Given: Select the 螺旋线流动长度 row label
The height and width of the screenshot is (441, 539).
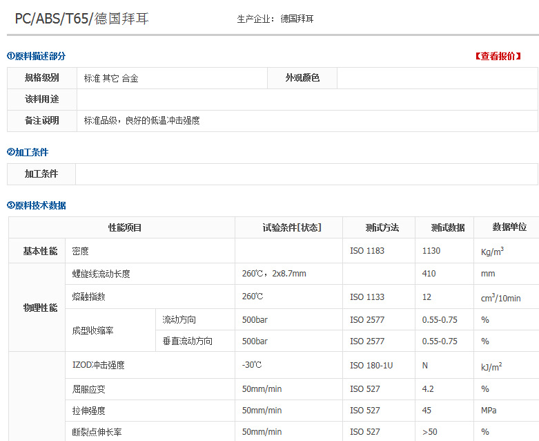Looking at the screenshot, I should click(x=101, y=274).
